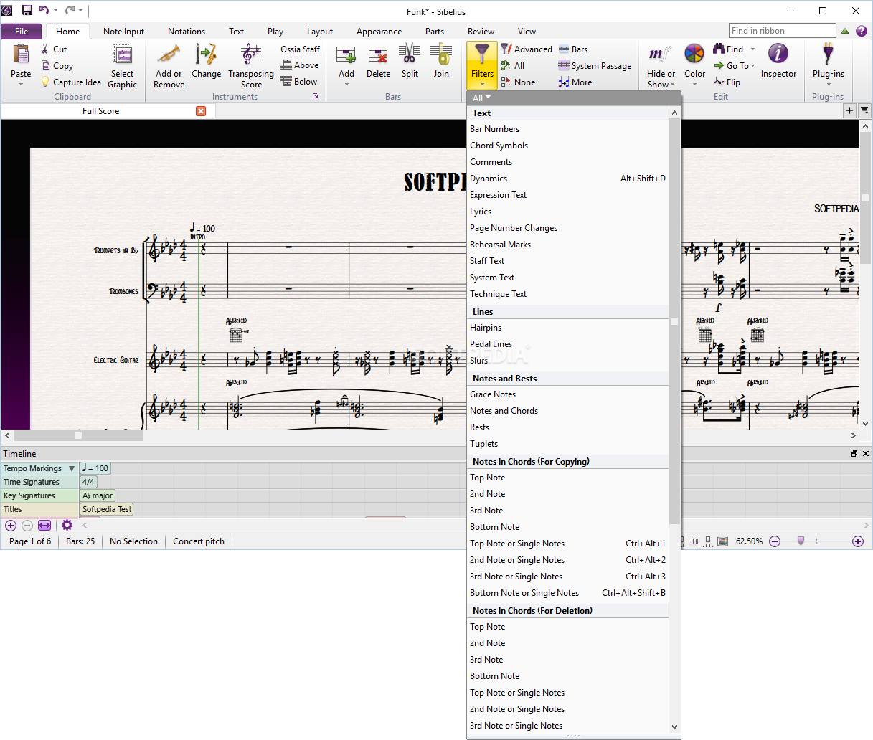Click Capture Idea lightbulb icon
Image resolution: width=873 pixels, height=740 pixels.
tap(45, 82)
